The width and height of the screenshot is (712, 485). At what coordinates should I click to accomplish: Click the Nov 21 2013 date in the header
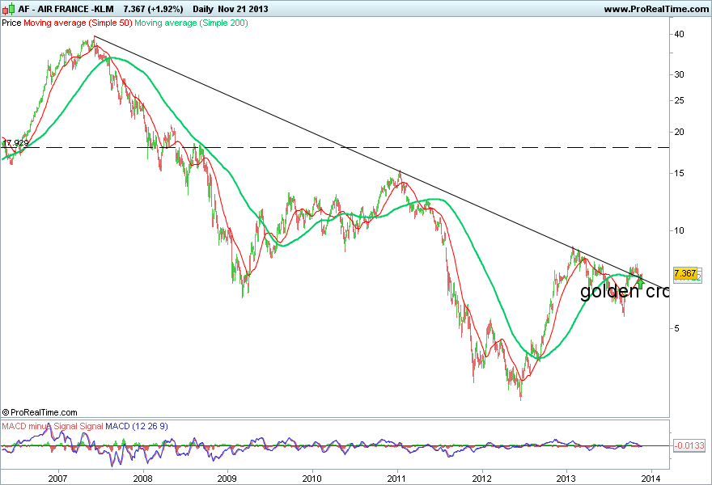point(243,9)
